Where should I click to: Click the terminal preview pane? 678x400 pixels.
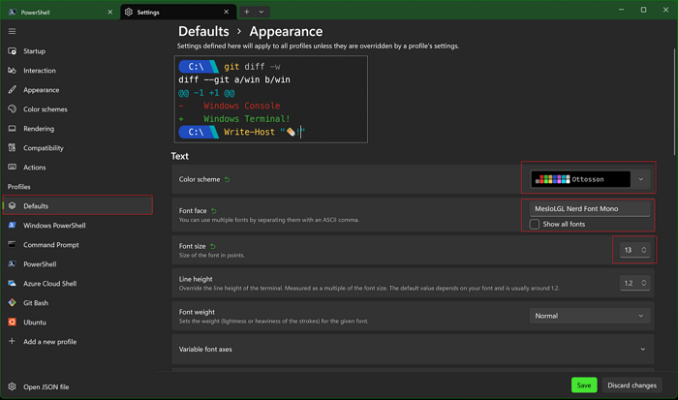pyautogui.click(x=270, y=99)
